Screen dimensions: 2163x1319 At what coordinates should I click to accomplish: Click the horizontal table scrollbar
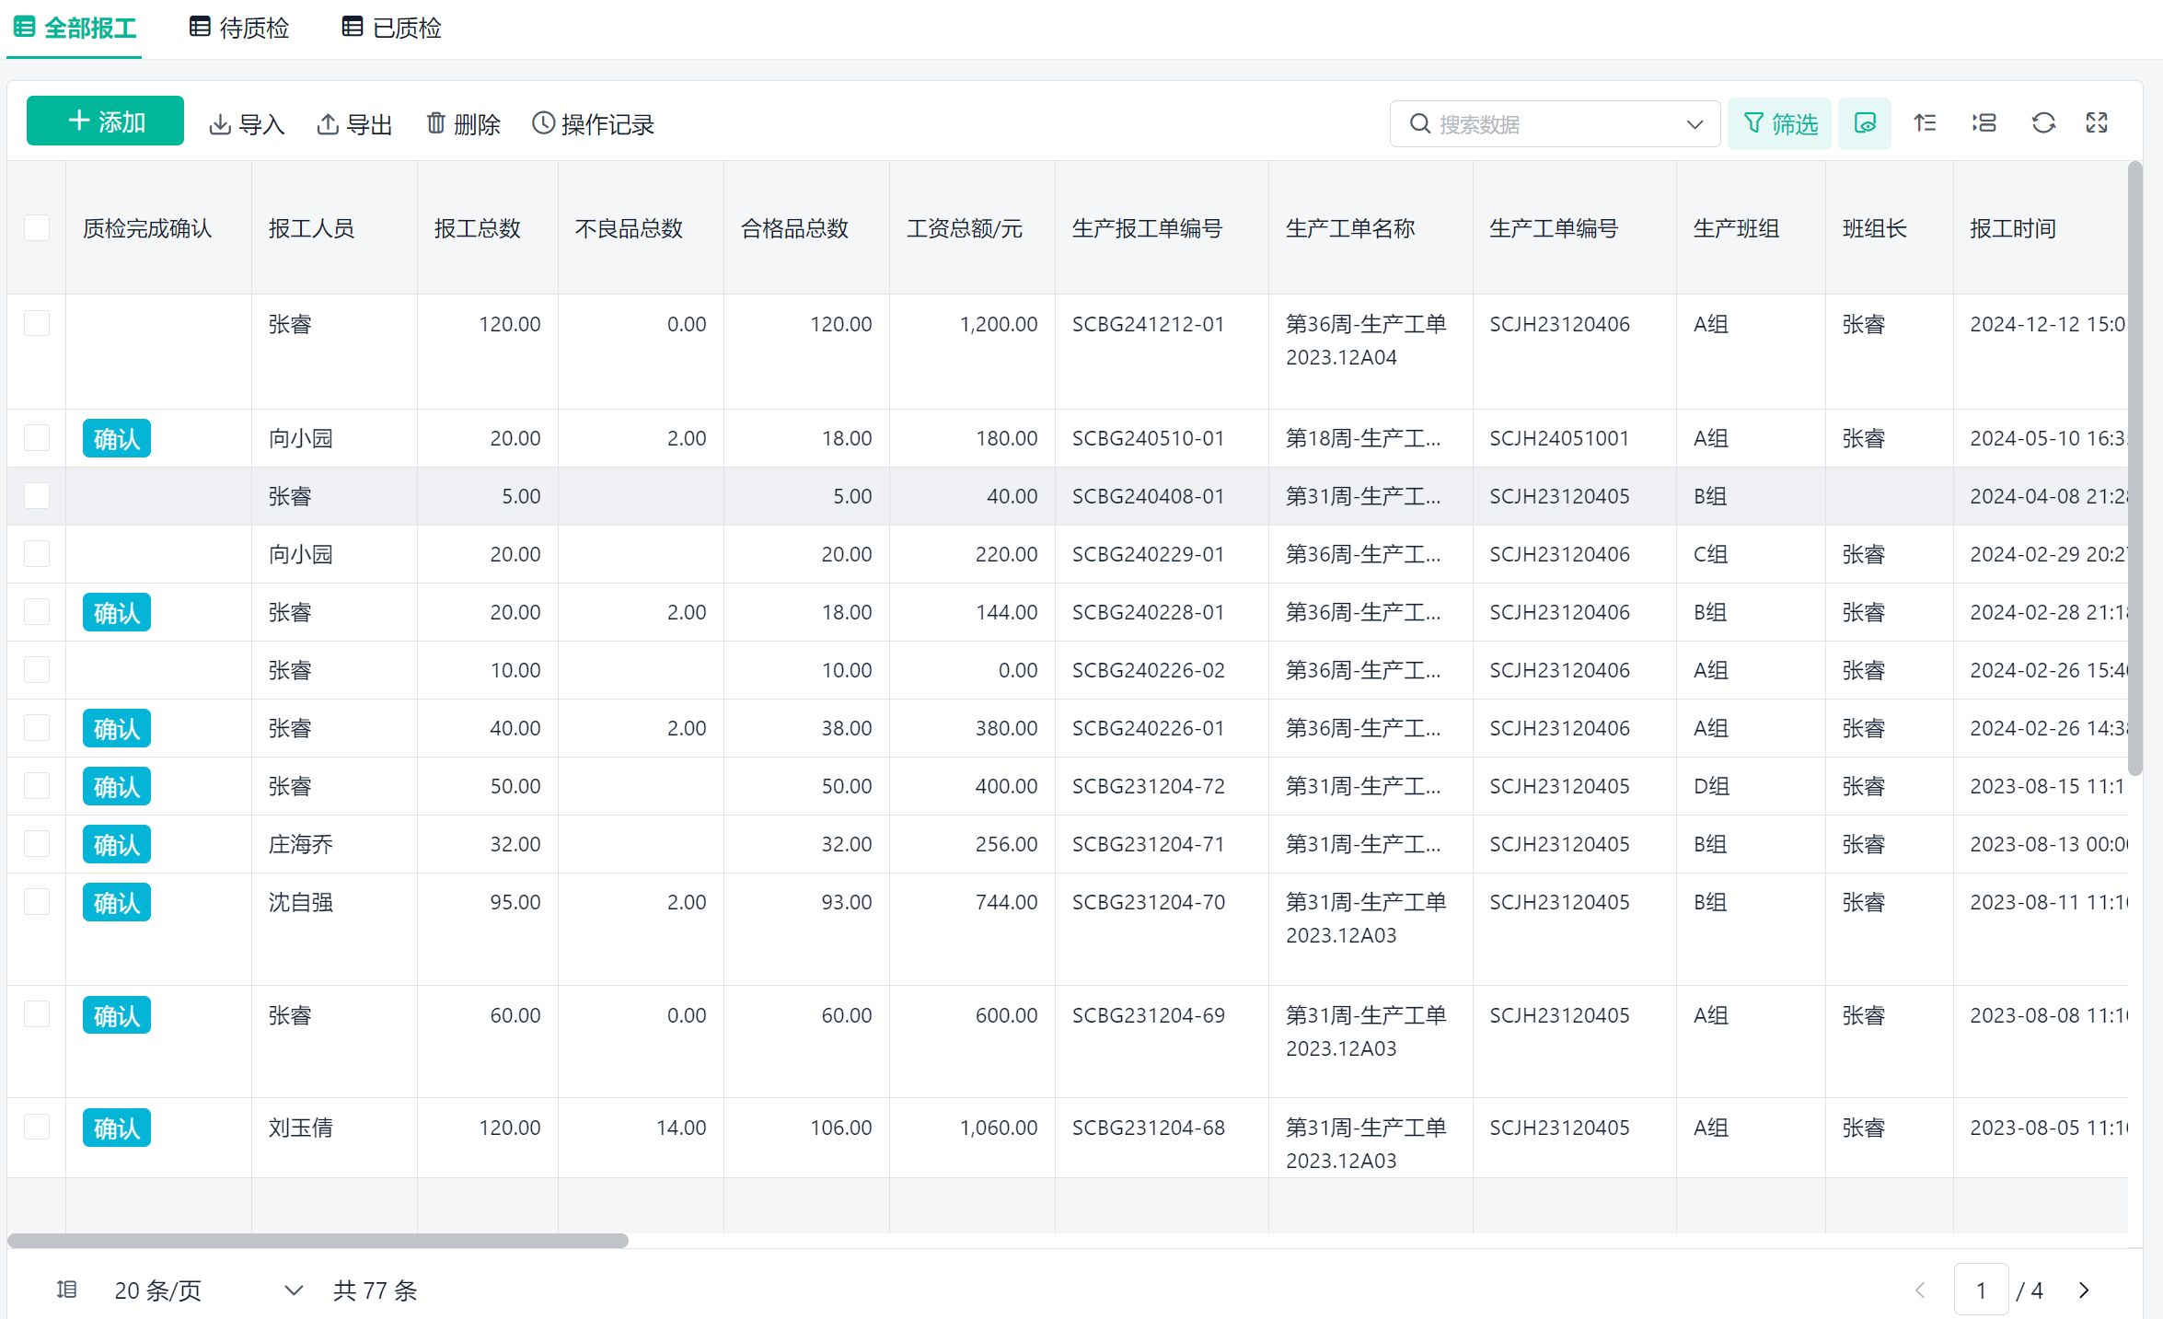pyautogui.click(x=318, y=1241)
